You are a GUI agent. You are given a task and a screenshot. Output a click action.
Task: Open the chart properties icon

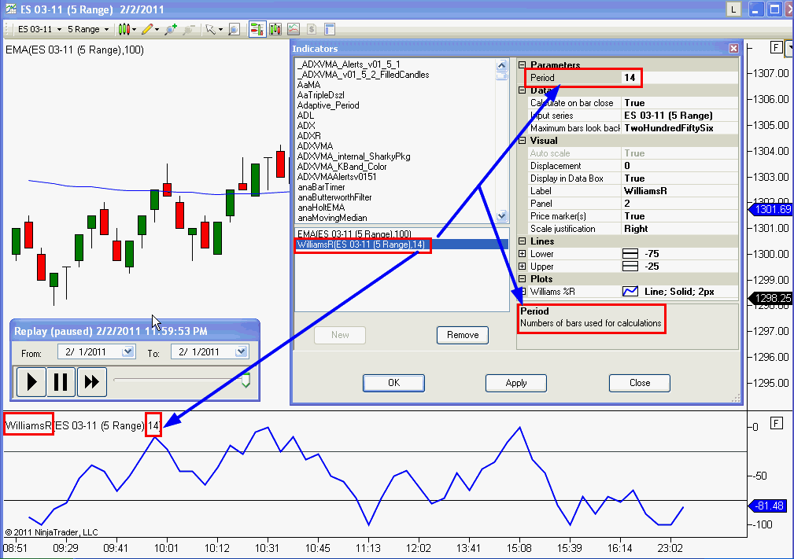coord(330,29)
